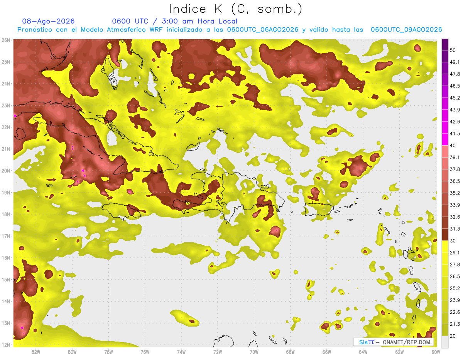Screen dimensions: 463x357
Task: Click the color scale value "50"
Action: pos(453,50)
